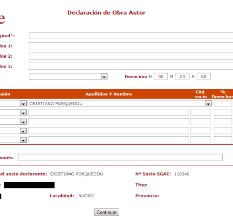The width and height of the screenshot is (233, 222).
Task: Click the subtitle 2 input field
Action: pos(131,56)
